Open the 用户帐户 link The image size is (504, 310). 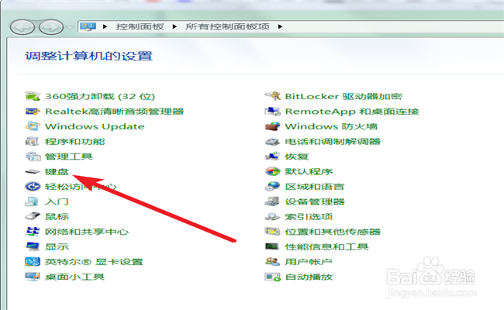tap(309, 261)
